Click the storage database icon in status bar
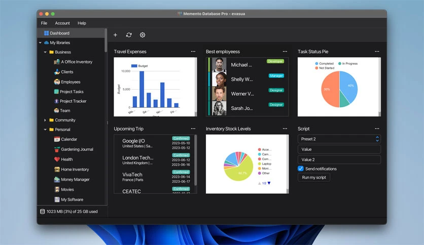This screenshot has width=424, height=245. pyautogui.click(x=43, y=212)
